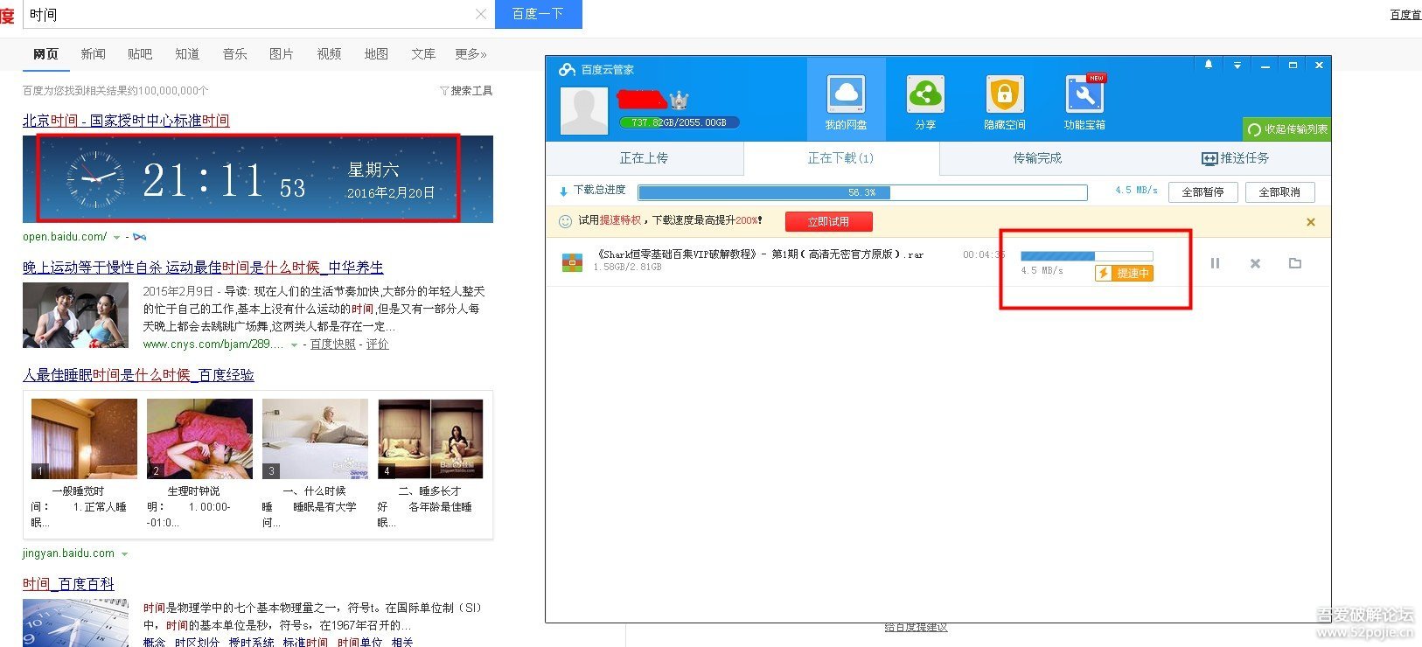Select the Shark rar file name text
This screenshot has width=1422, height=647.
759,254
